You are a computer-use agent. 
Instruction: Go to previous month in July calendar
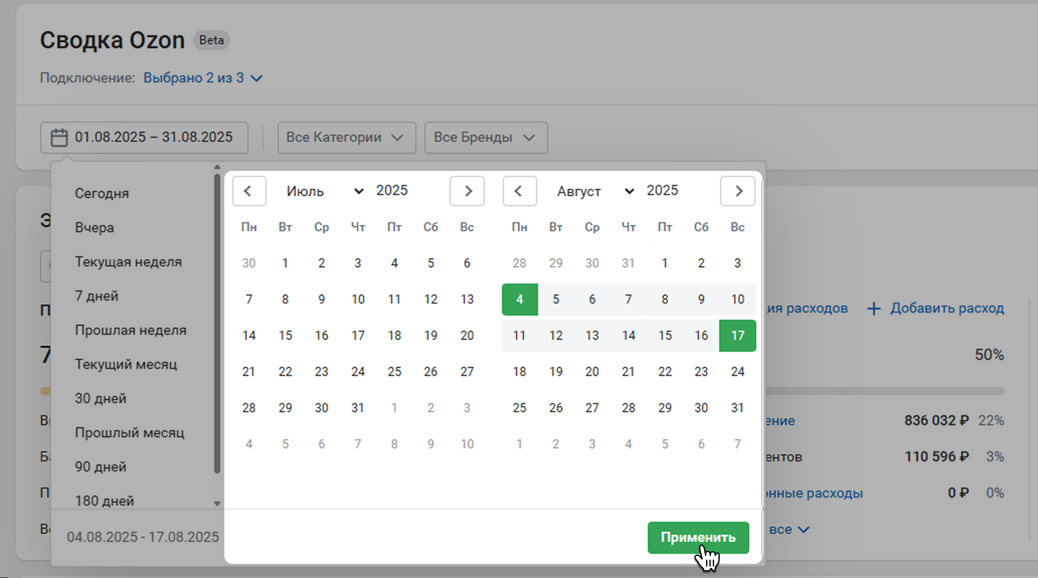pos(249,191)
